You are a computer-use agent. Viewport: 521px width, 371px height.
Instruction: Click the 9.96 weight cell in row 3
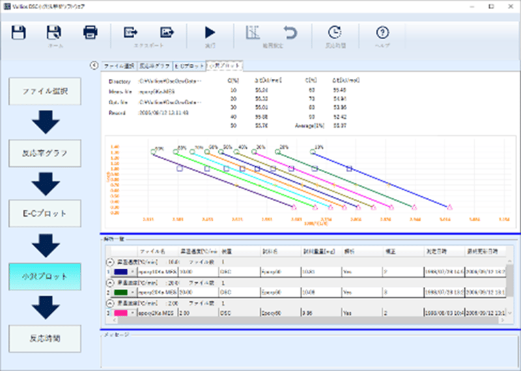[321, 313]
